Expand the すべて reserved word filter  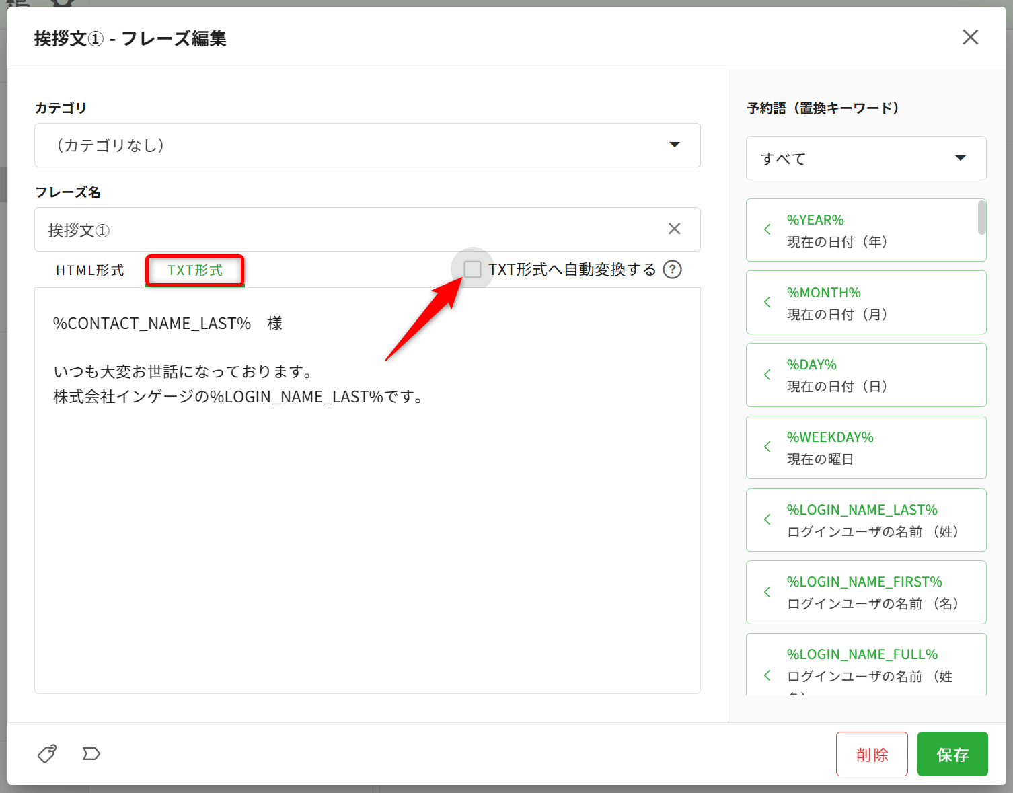click(x=866, y=158)
